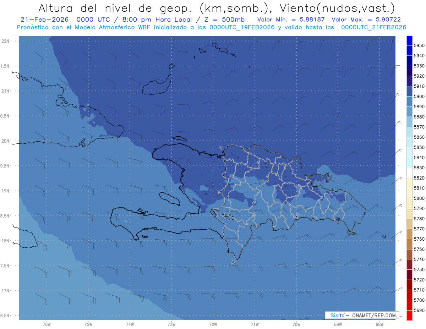
Task: Click the 5820 colorbar value
Action: point(419,178)
